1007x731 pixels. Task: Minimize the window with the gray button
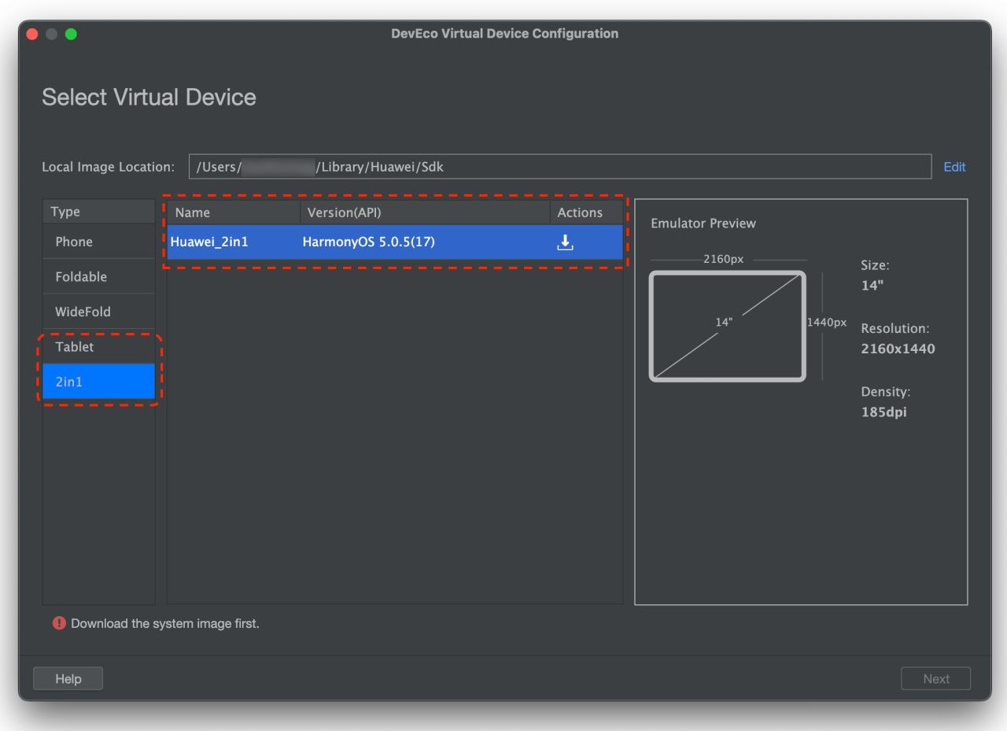52,34
